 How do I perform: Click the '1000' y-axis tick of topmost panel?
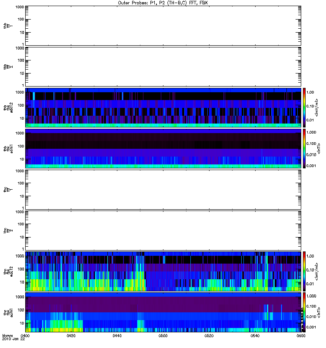point(20,7)
